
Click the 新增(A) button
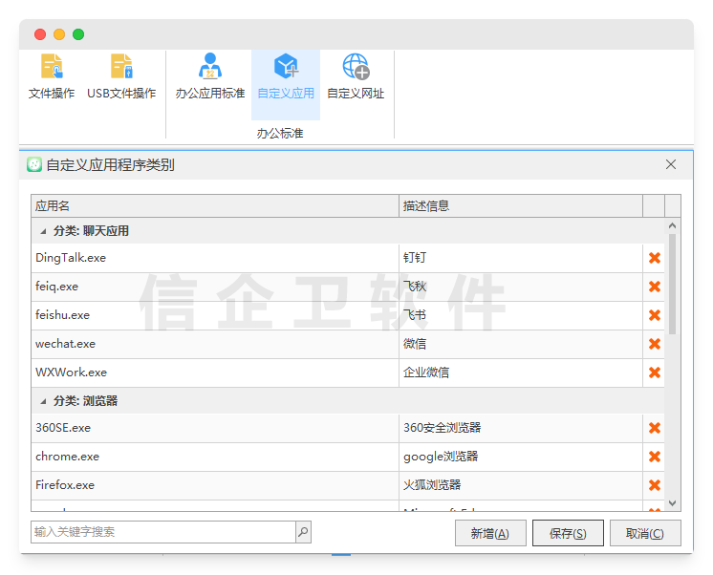point(490,534)
